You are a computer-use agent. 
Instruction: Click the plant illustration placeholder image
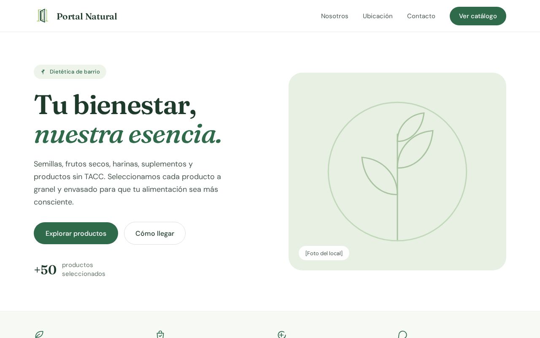tap(397, 172)
